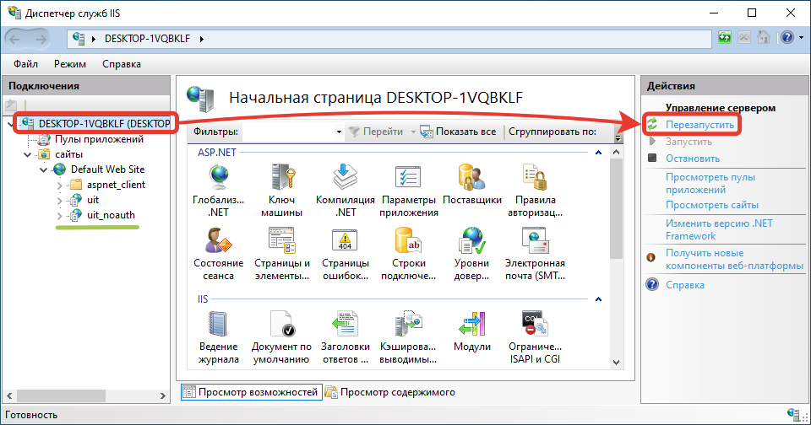Open the Модули feature icon
This screenshot has height=425, width=811.
click(471, 325)
